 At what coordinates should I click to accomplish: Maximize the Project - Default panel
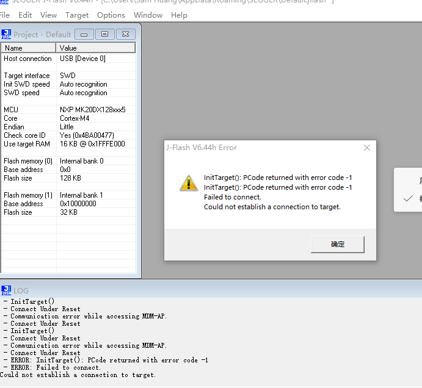pyautogui.click(x=104, y=34)
